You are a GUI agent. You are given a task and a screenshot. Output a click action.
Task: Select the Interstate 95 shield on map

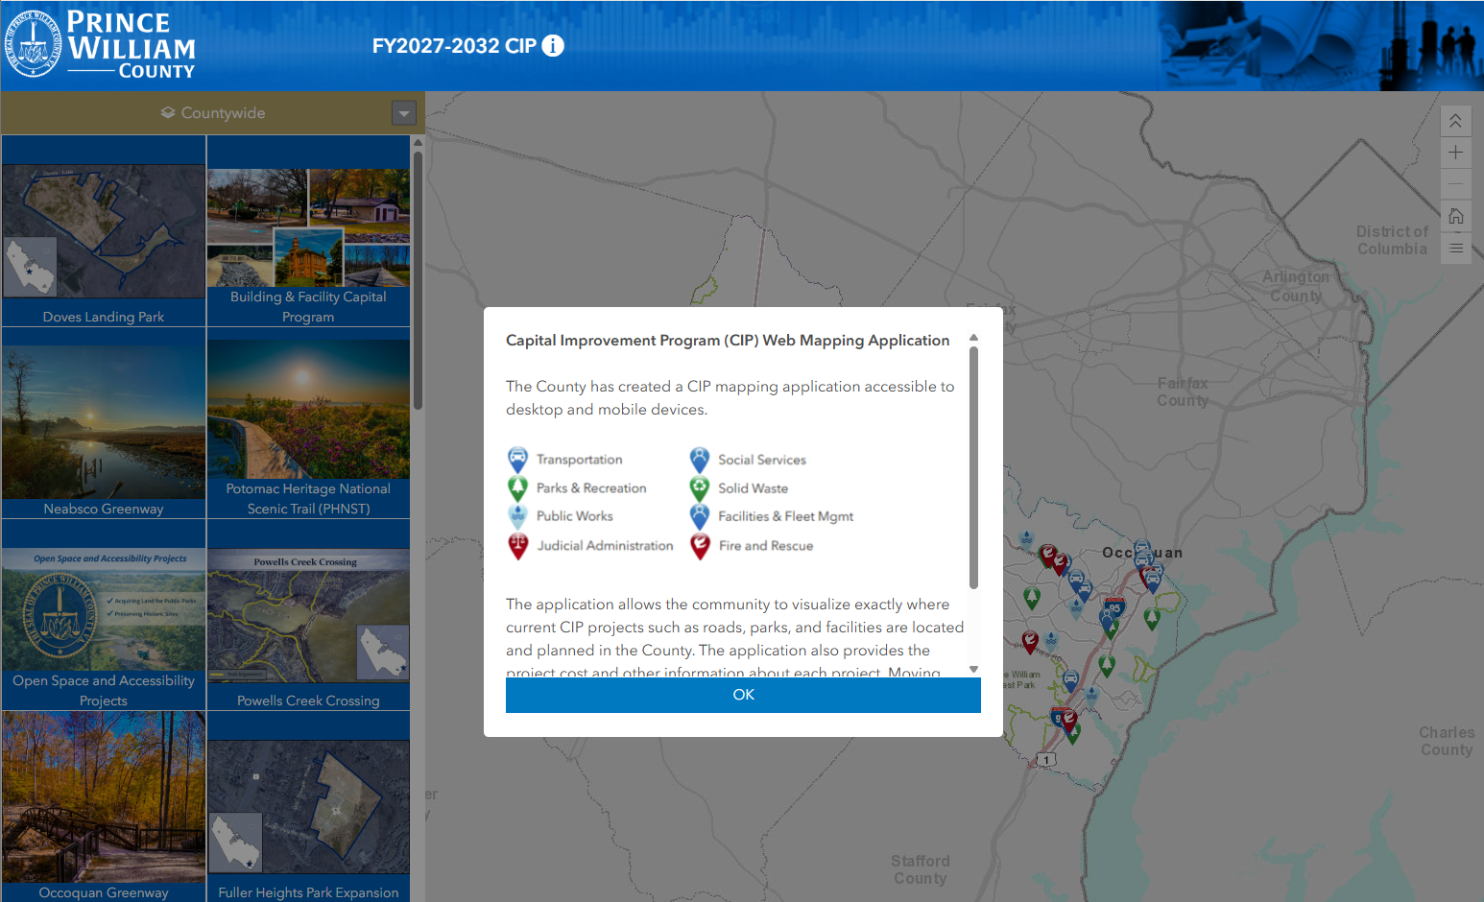point(1114,606)
